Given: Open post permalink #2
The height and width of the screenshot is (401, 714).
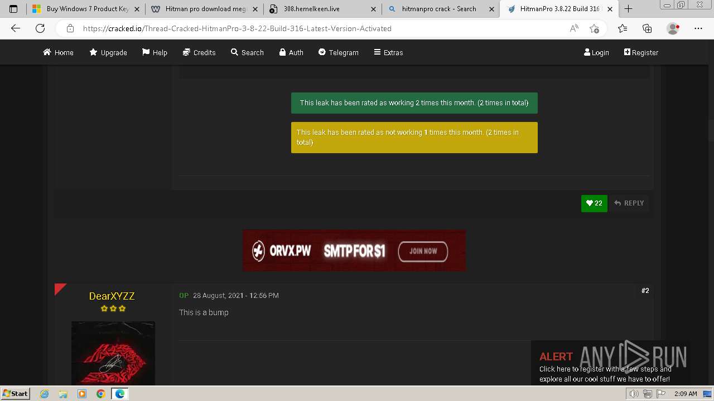Looking at the screenshot, I should pyautogui.click(x=645, y=291).
